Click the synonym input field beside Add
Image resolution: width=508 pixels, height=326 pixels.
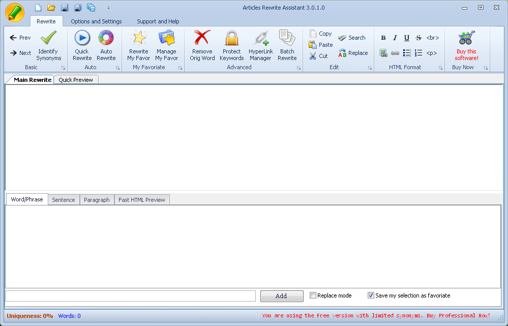click(131, 296)
